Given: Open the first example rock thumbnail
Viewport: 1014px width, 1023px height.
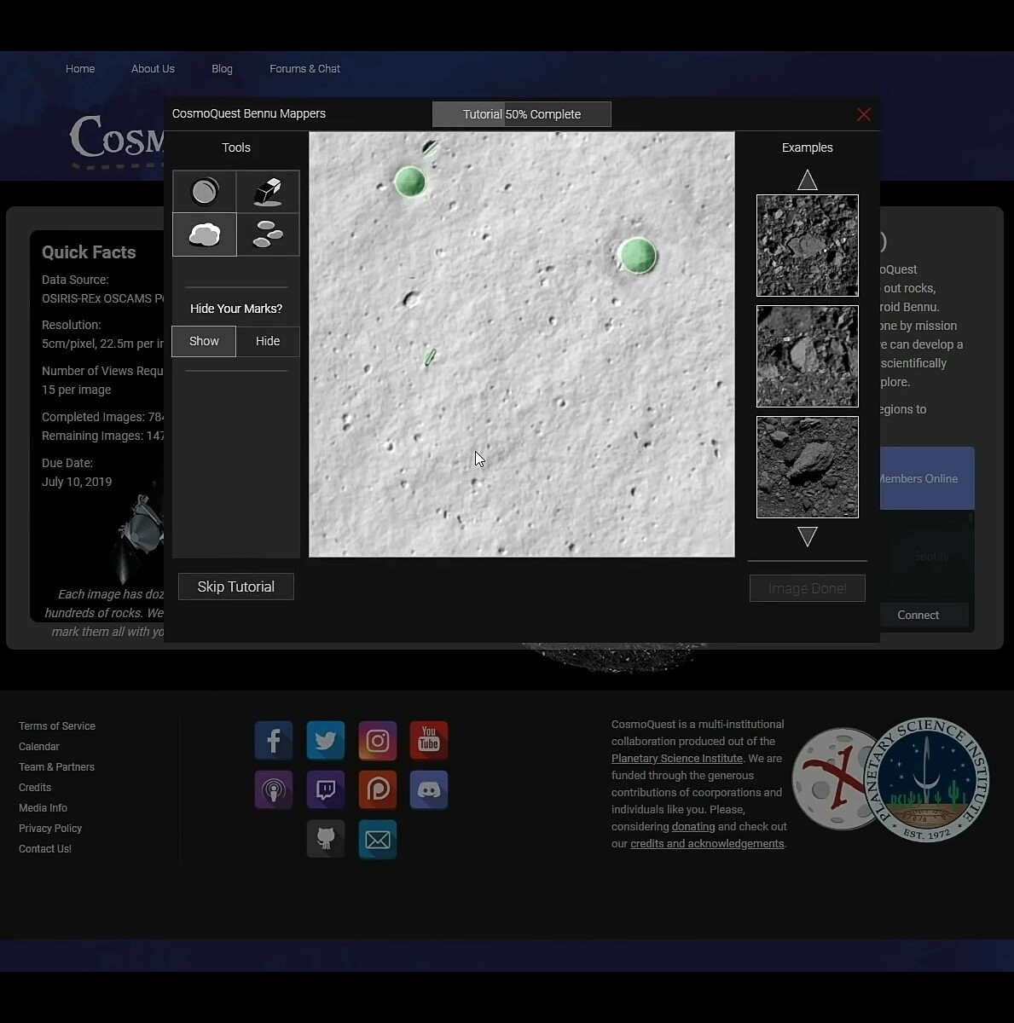Looking at the screenshot, I should pyautogui.click(x=808, y=246).
